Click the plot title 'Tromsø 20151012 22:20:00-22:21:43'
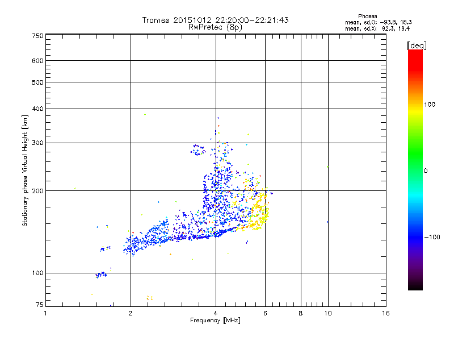454x341 pixels. pos(215,20)
